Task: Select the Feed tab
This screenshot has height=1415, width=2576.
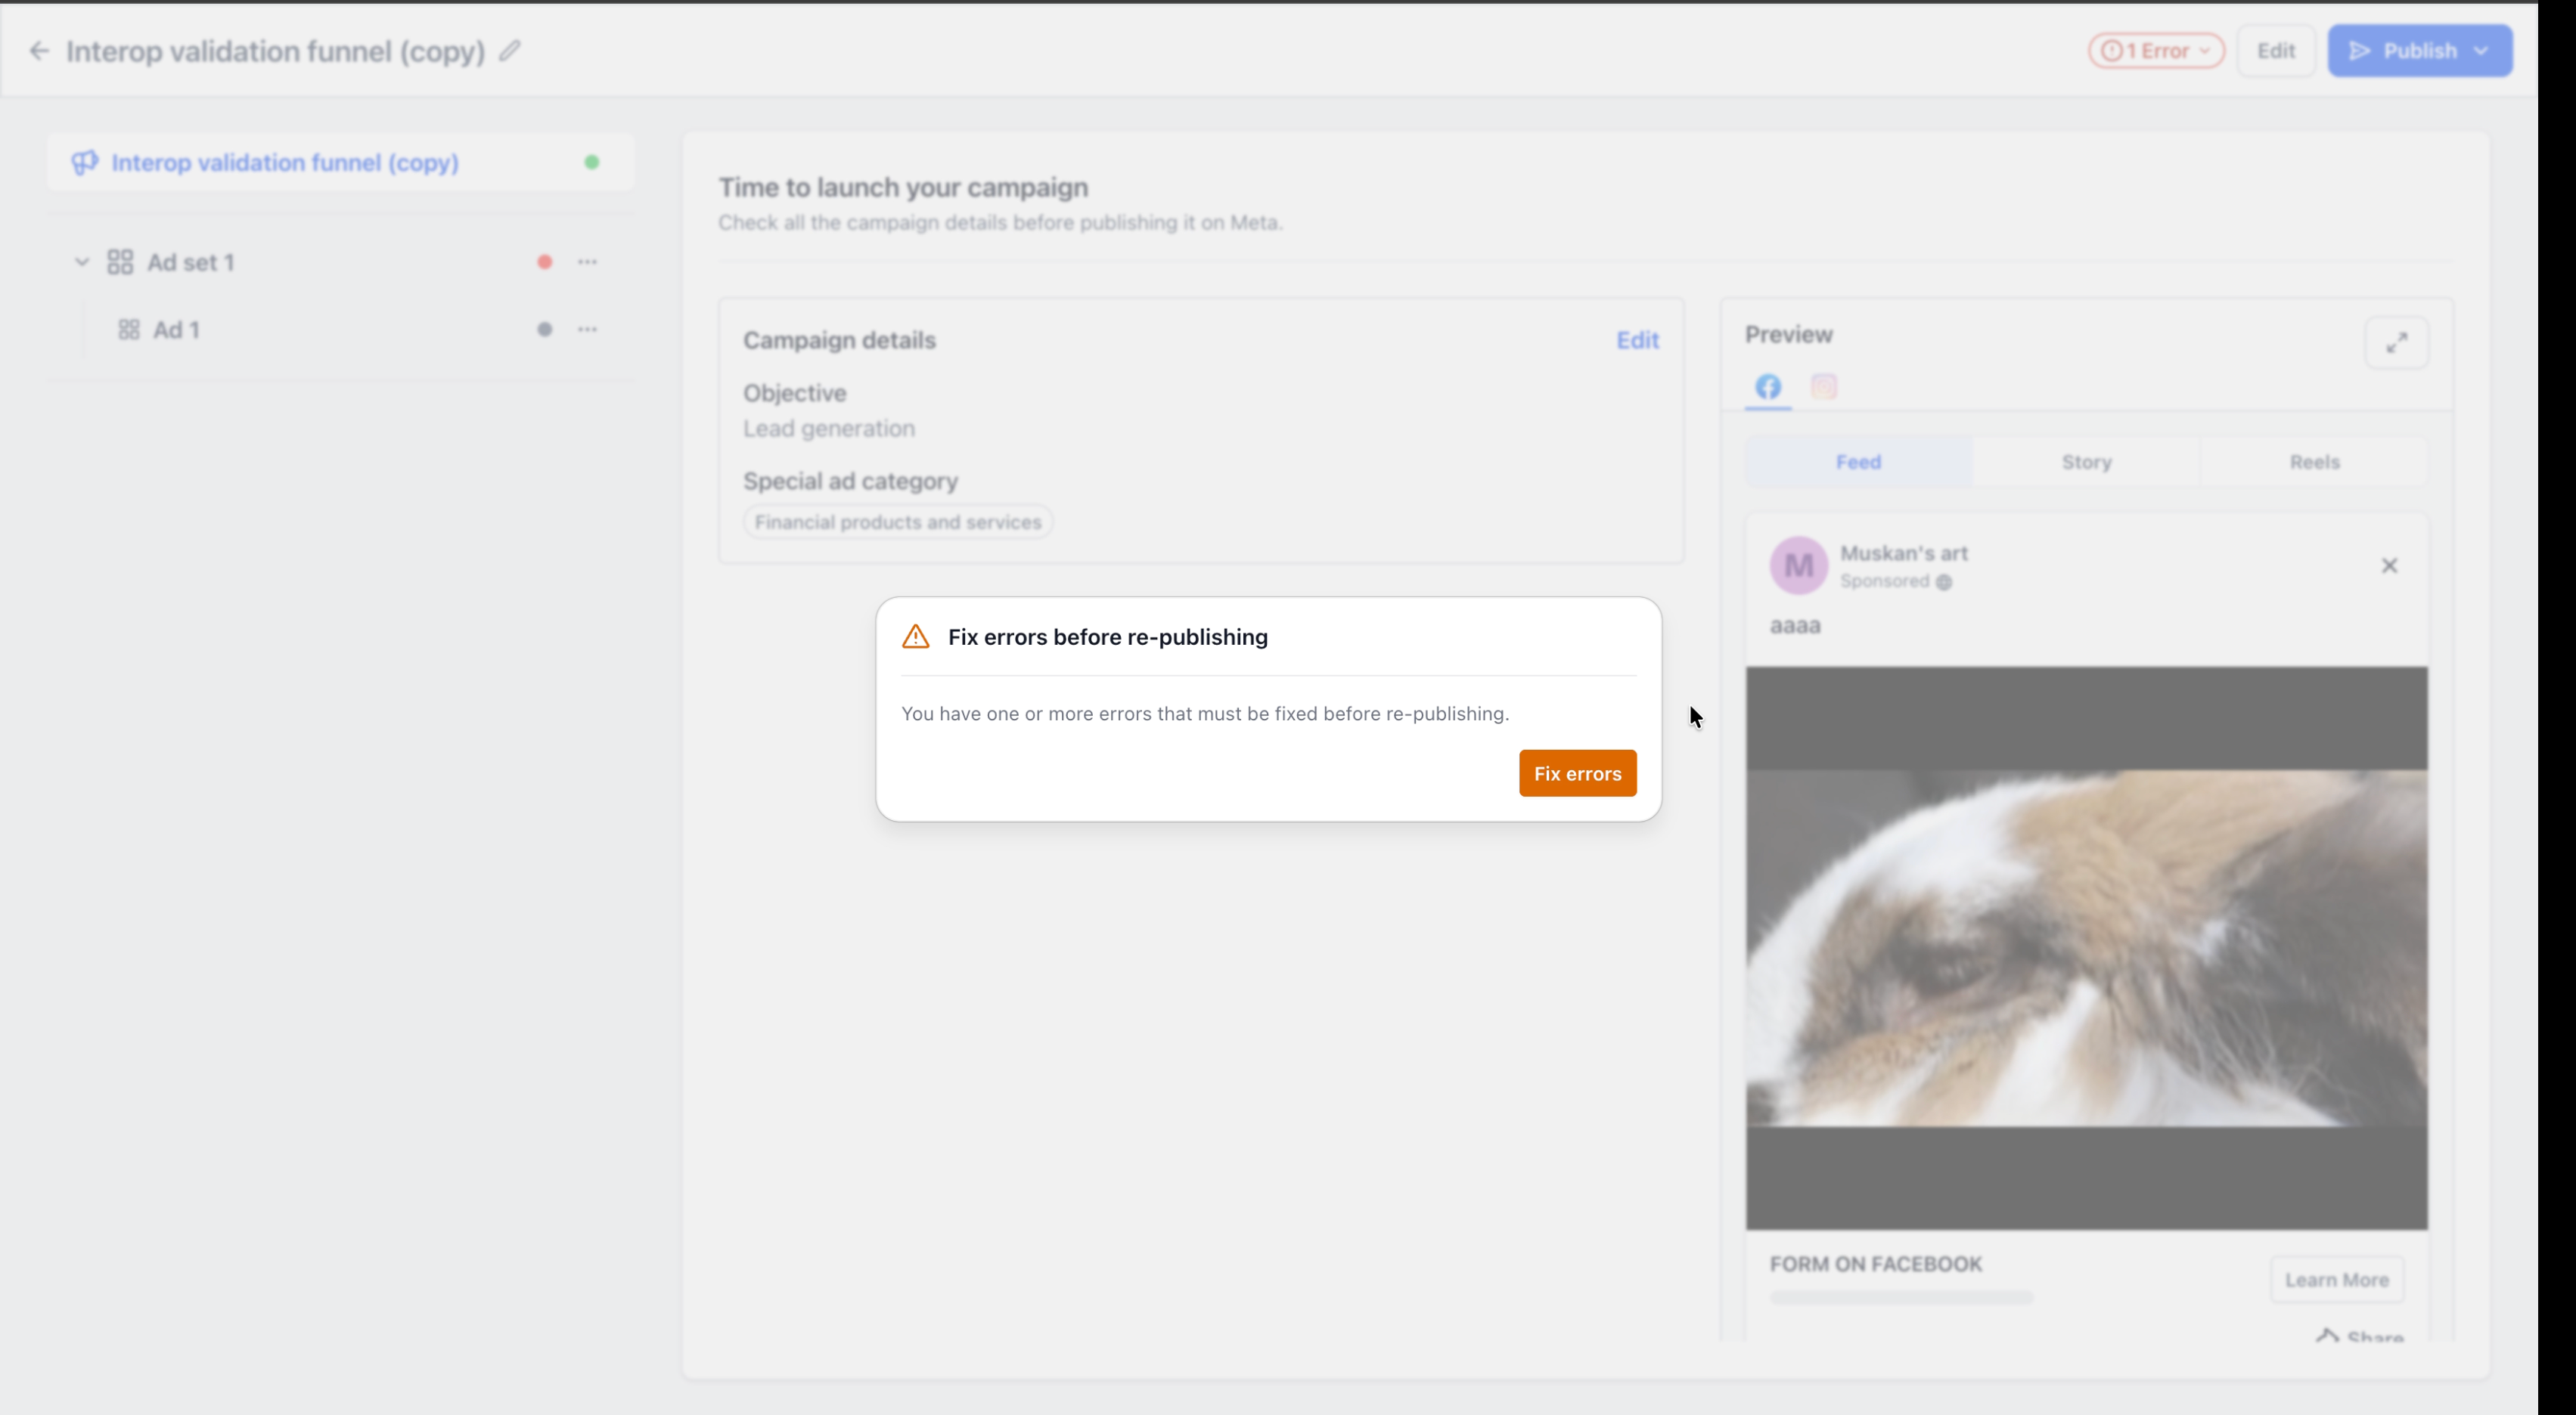Action: point(1858,462)
